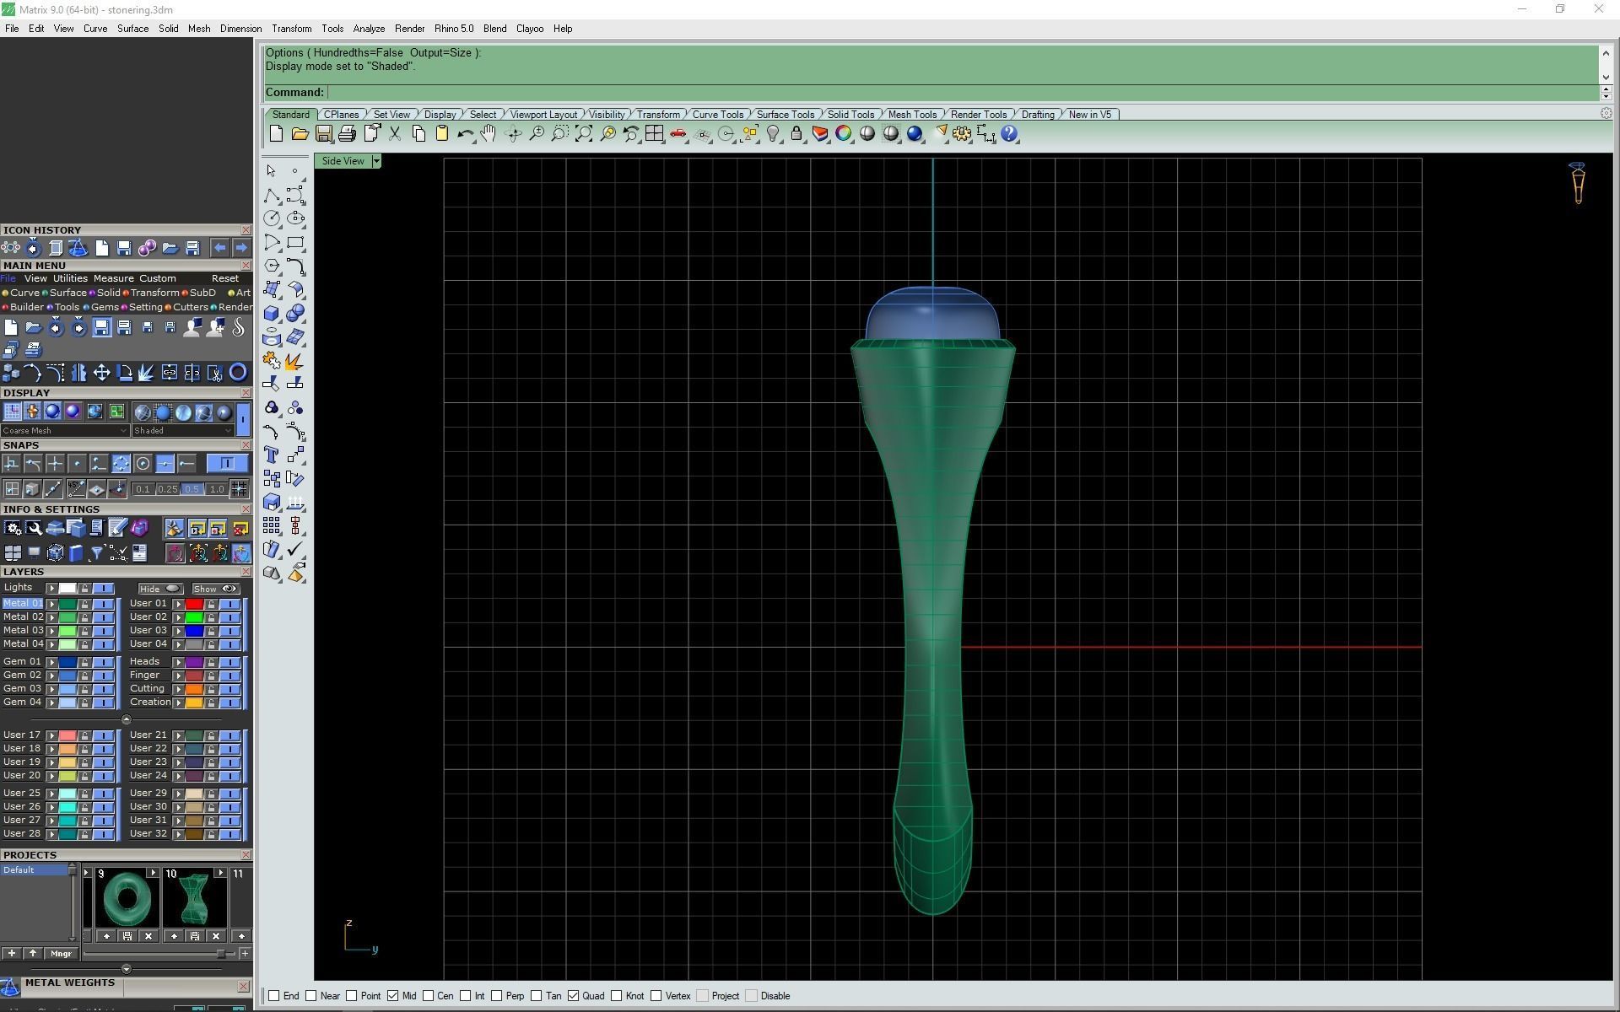This screenshot has height=1012, width=1620.
Task: Select the Pan hand tool
Action: [489, 134]
